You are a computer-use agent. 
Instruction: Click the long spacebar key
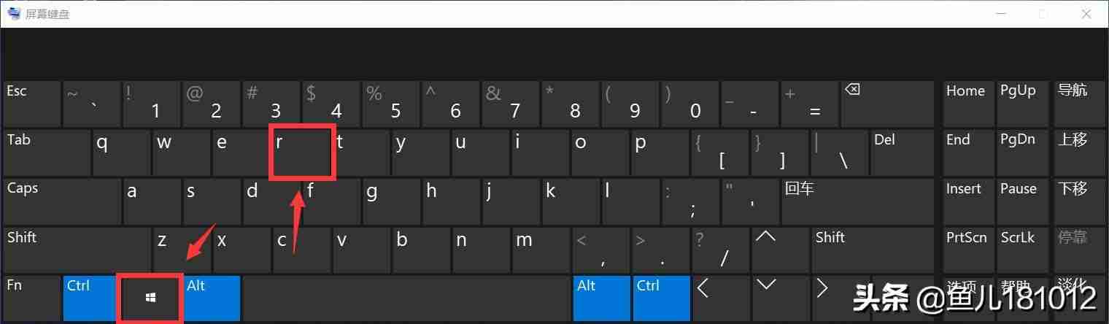point(406,298)
